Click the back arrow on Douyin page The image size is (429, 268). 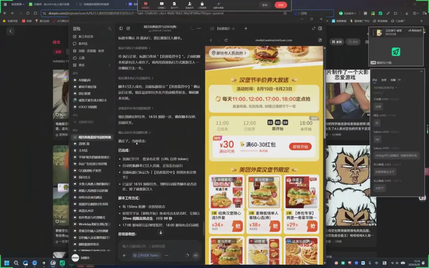coord(11,31)
